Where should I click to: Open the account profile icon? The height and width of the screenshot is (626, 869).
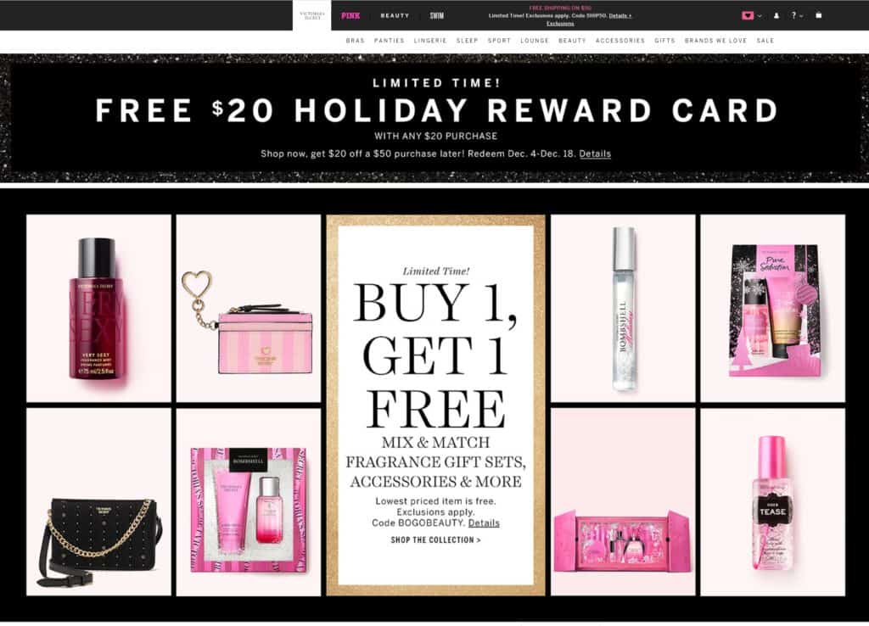pos(776,15)
